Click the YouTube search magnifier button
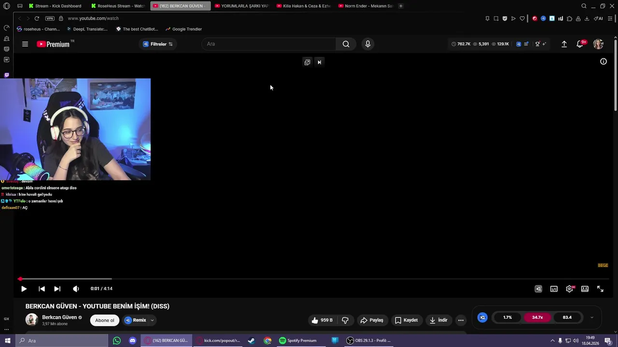The image size is (618, 347). [346, 44]
